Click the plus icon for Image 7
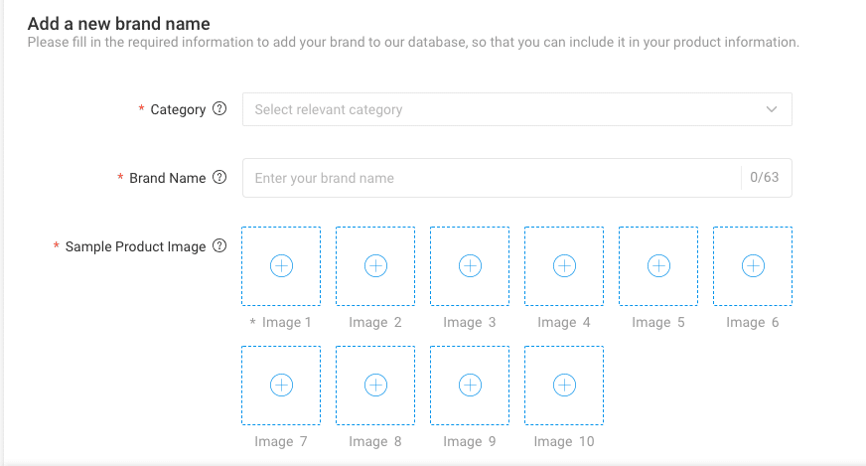 click(x=281, y=385)
